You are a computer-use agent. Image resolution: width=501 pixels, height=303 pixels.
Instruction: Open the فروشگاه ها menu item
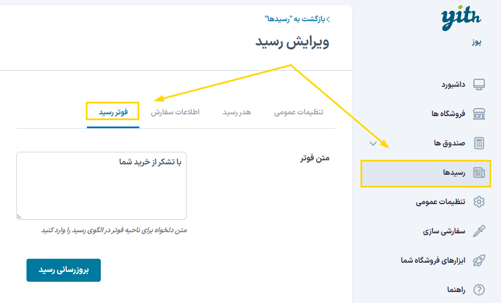click(448, 114)
